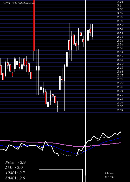Click the 2.57 price axis label
The height and width of the screenshot is (182, 130).
pos(120,56)
